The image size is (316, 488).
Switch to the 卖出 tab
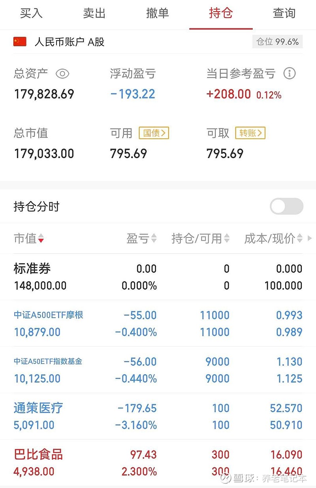point(94,13)
